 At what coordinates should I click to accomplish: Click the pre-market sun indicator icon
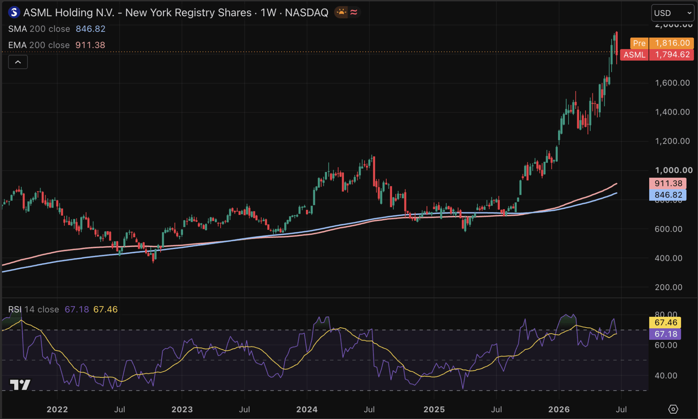tap(341, 13)
